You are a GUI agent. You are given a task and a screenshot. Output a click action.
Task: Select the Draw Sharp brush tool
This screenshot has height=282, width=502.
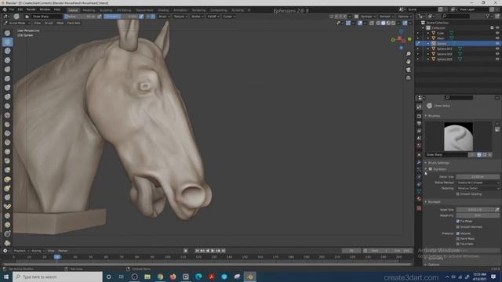(x=7, y=42)
